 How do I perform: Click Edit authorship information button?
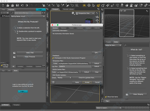click(96, 53)
